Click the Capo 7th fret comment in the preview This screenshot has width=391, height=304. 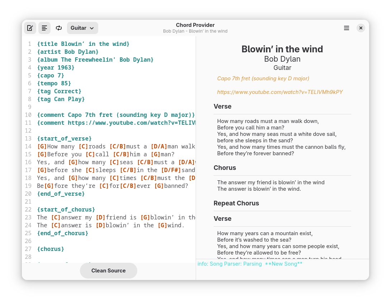[x=263, y=79]
